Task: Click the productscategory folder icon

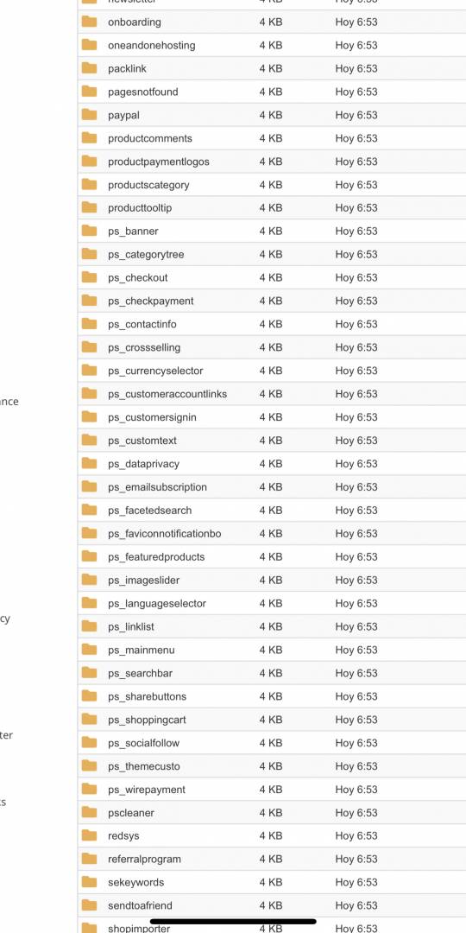Action: (89, 185)
